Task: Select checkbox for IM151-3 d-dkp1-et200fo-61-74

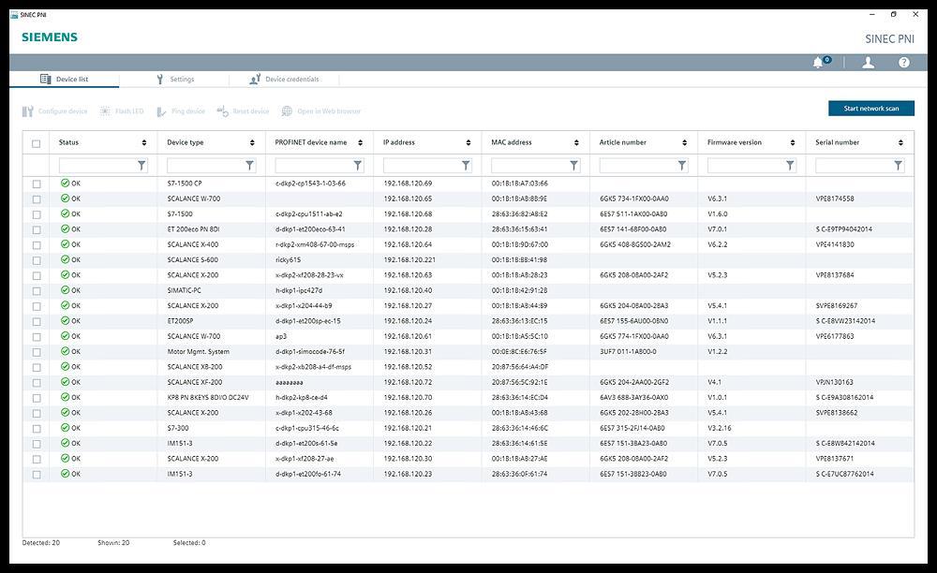Action: point(37,475)
